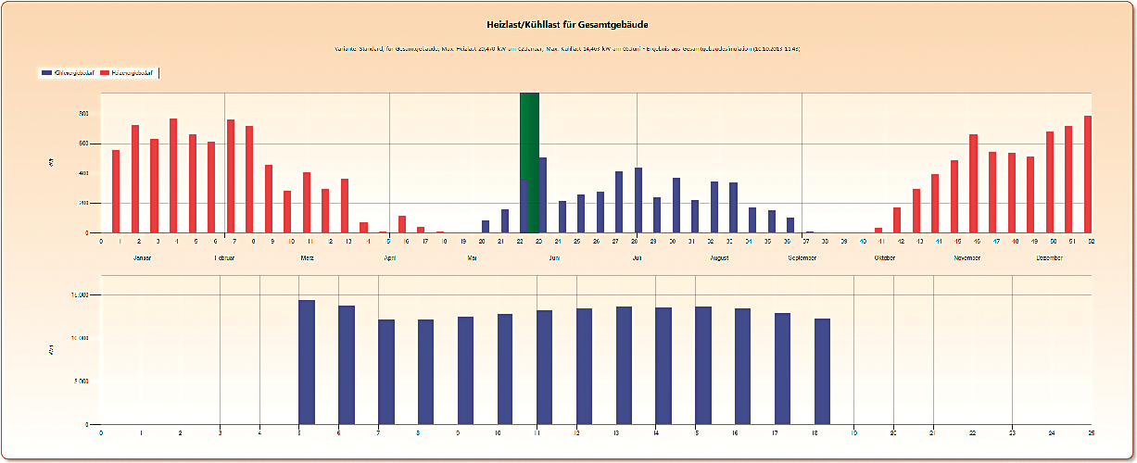Select the blue cooling bar for week 33

[734, 207]
